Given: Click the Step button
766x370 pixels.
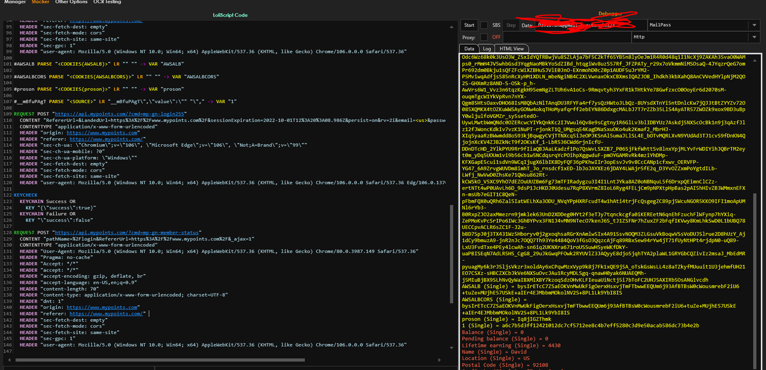Looking at the screenshot, I should coord(511,25).
